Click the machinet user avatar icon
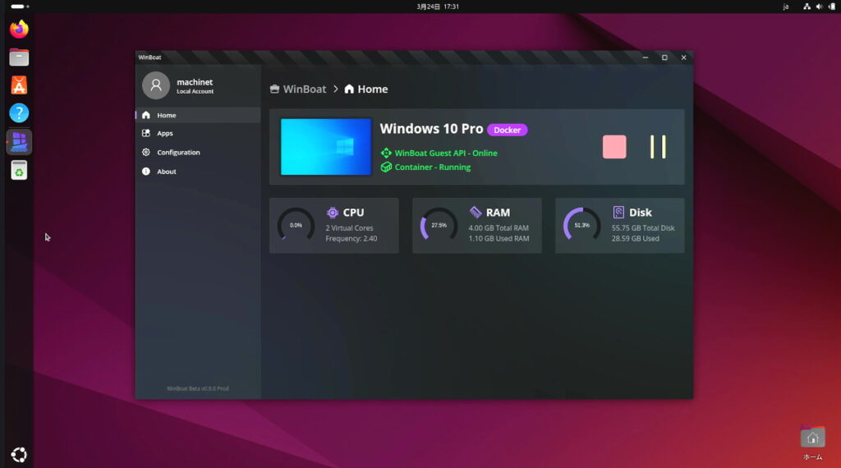 [x=156, y=85]
